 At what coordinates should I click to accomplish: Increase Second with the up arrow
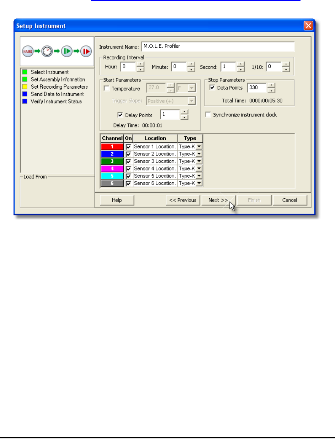coord(241,64)
